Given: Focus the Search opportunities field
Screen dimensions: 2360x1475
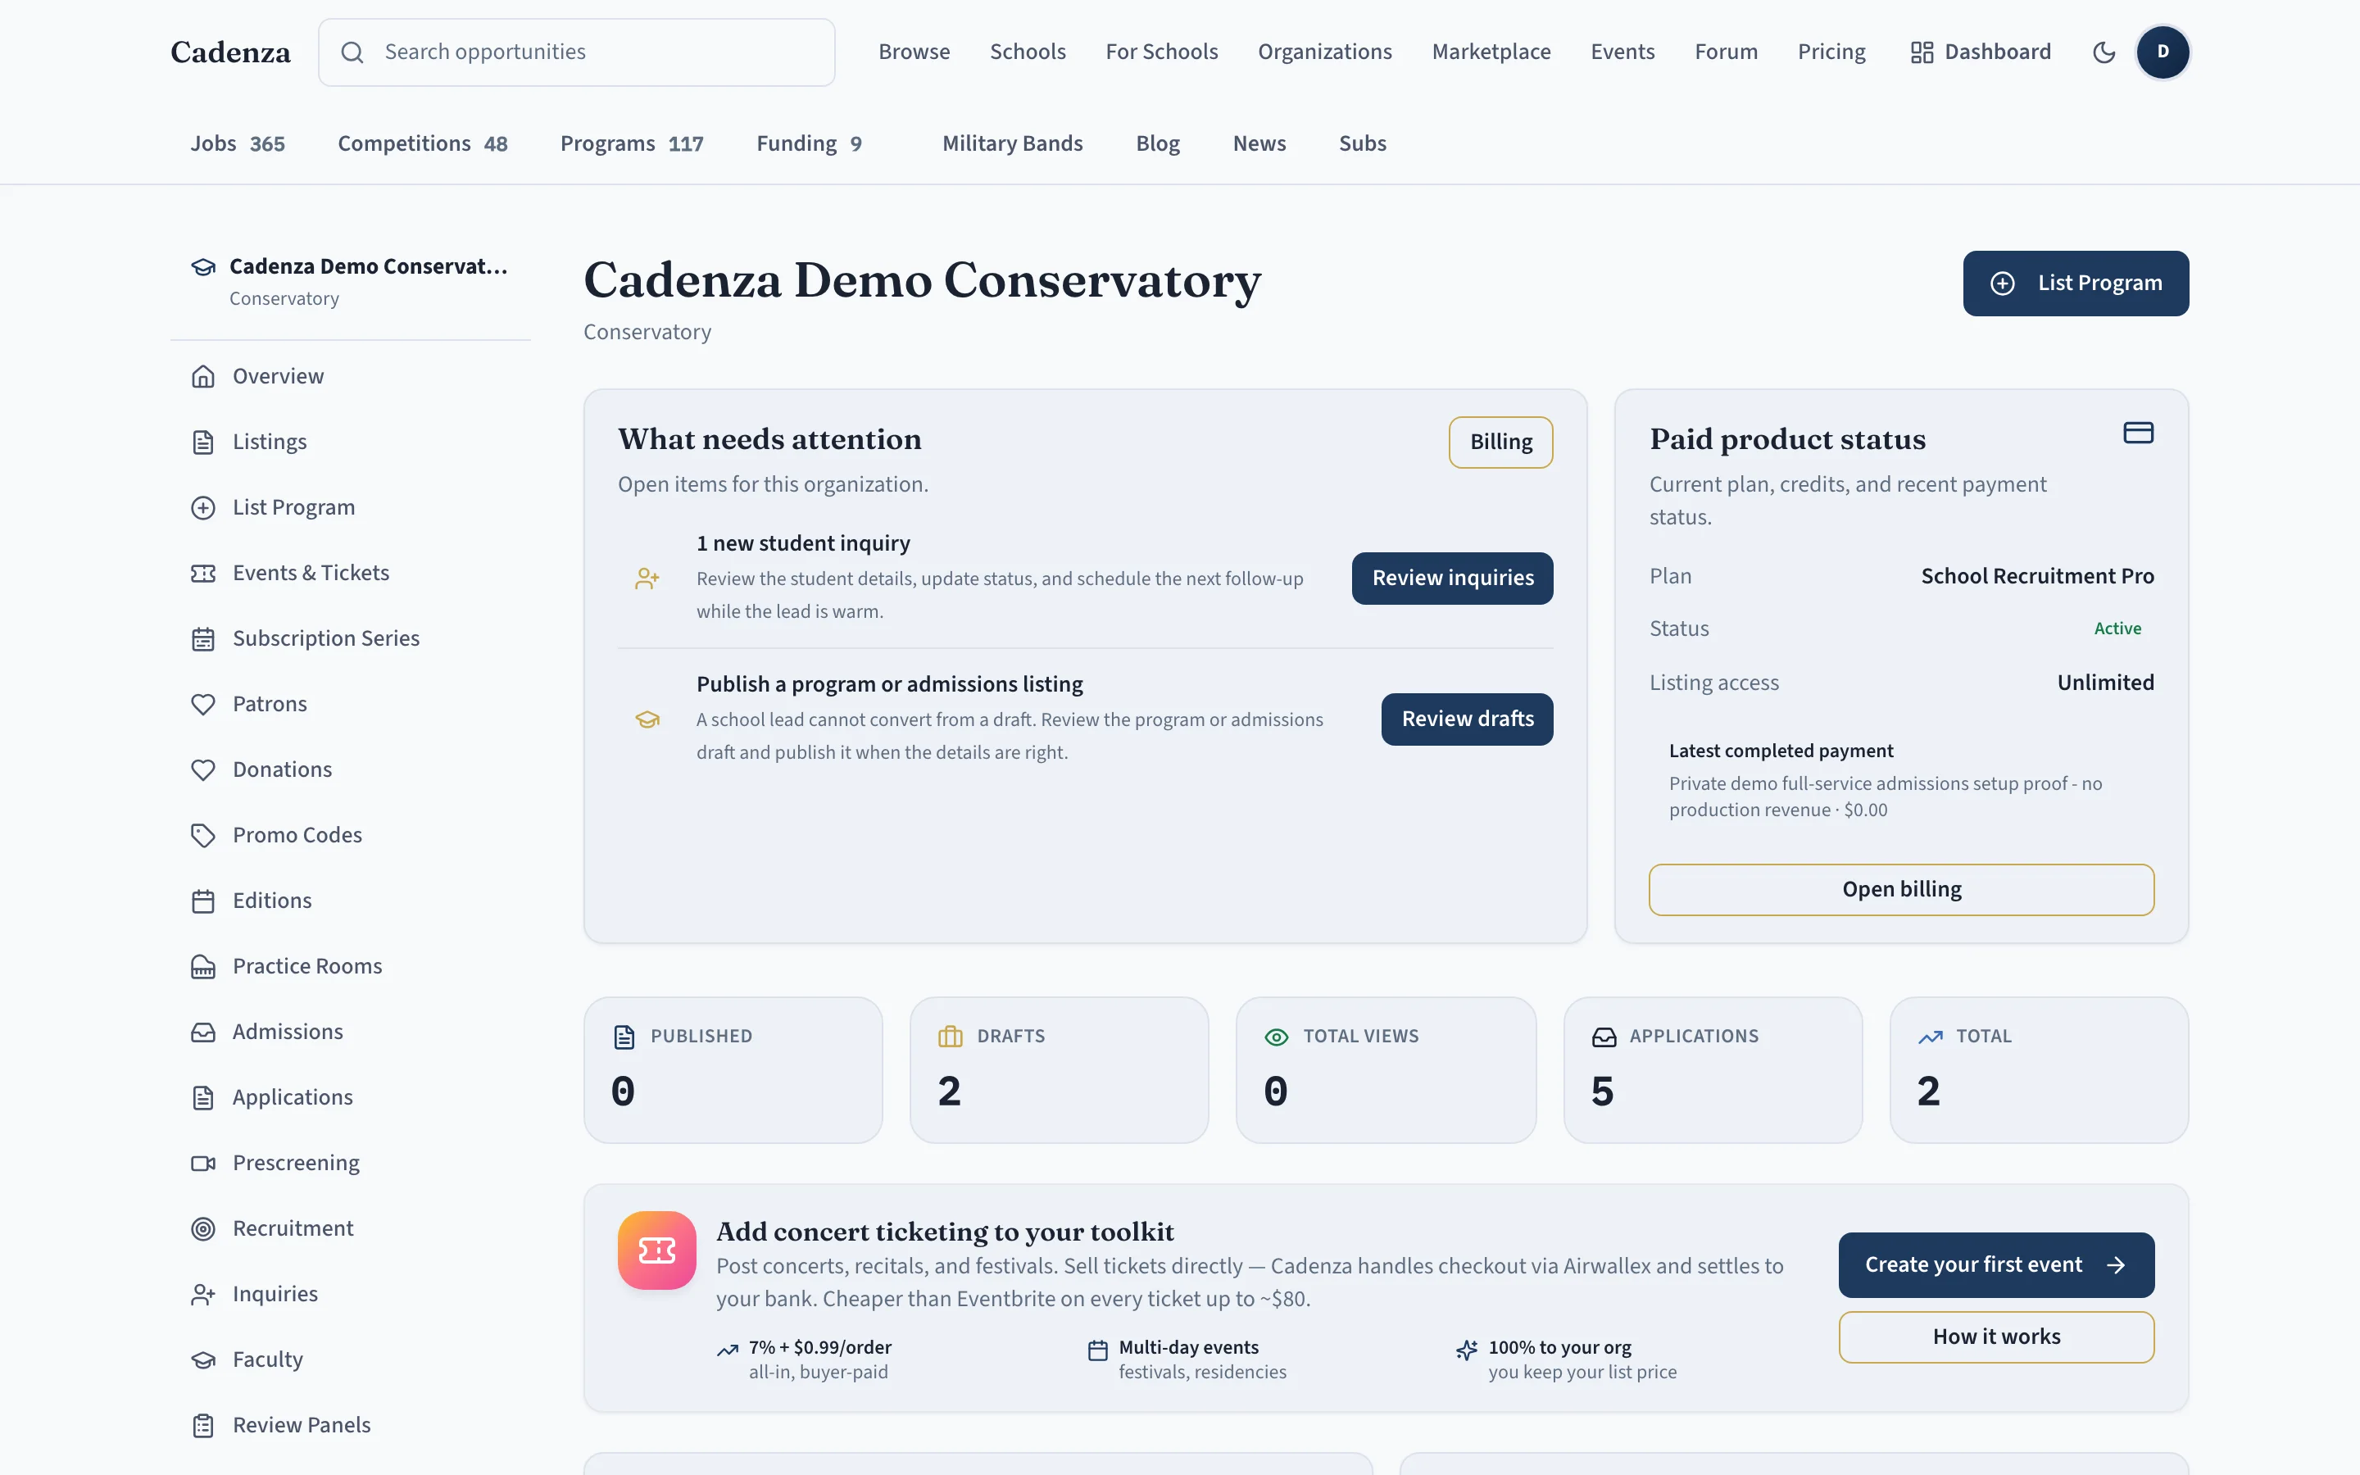Looking at the screenshot, I should click(576, 52).
